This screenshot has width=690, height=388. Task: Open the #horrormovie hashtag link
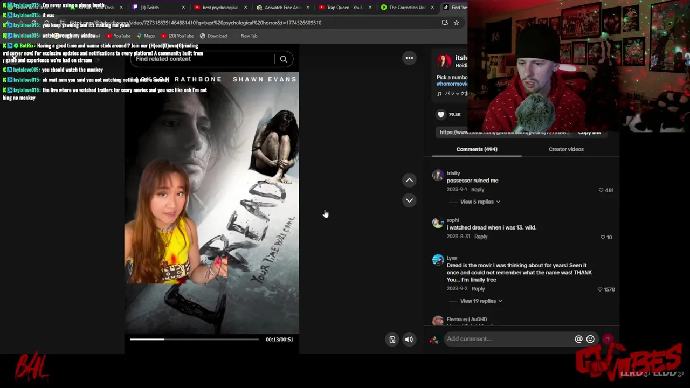click(452, 84)
